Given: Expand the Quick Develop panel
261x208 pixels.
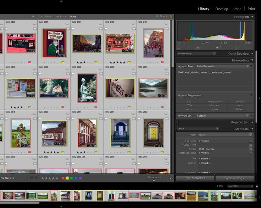Looking at the screenshot, I should pos(252,53).
